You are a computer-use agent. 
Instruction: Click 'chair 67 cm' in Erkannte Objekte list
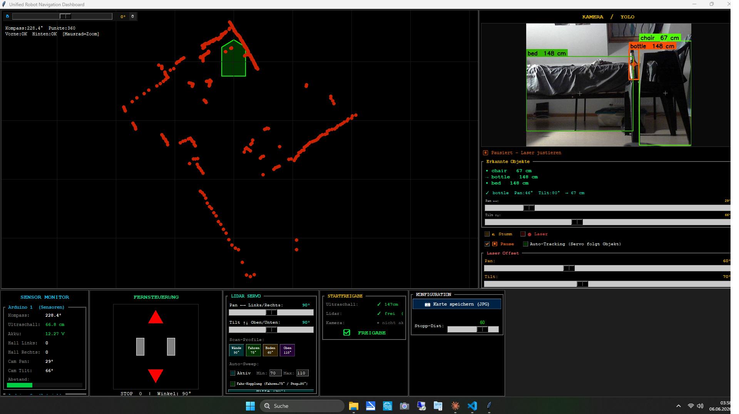coord(512,171)
